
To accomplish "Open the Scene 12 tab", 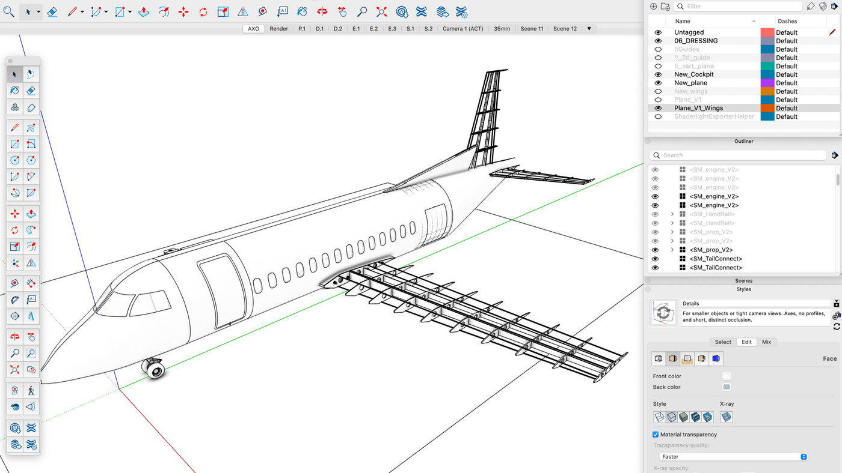I will 565,29.
